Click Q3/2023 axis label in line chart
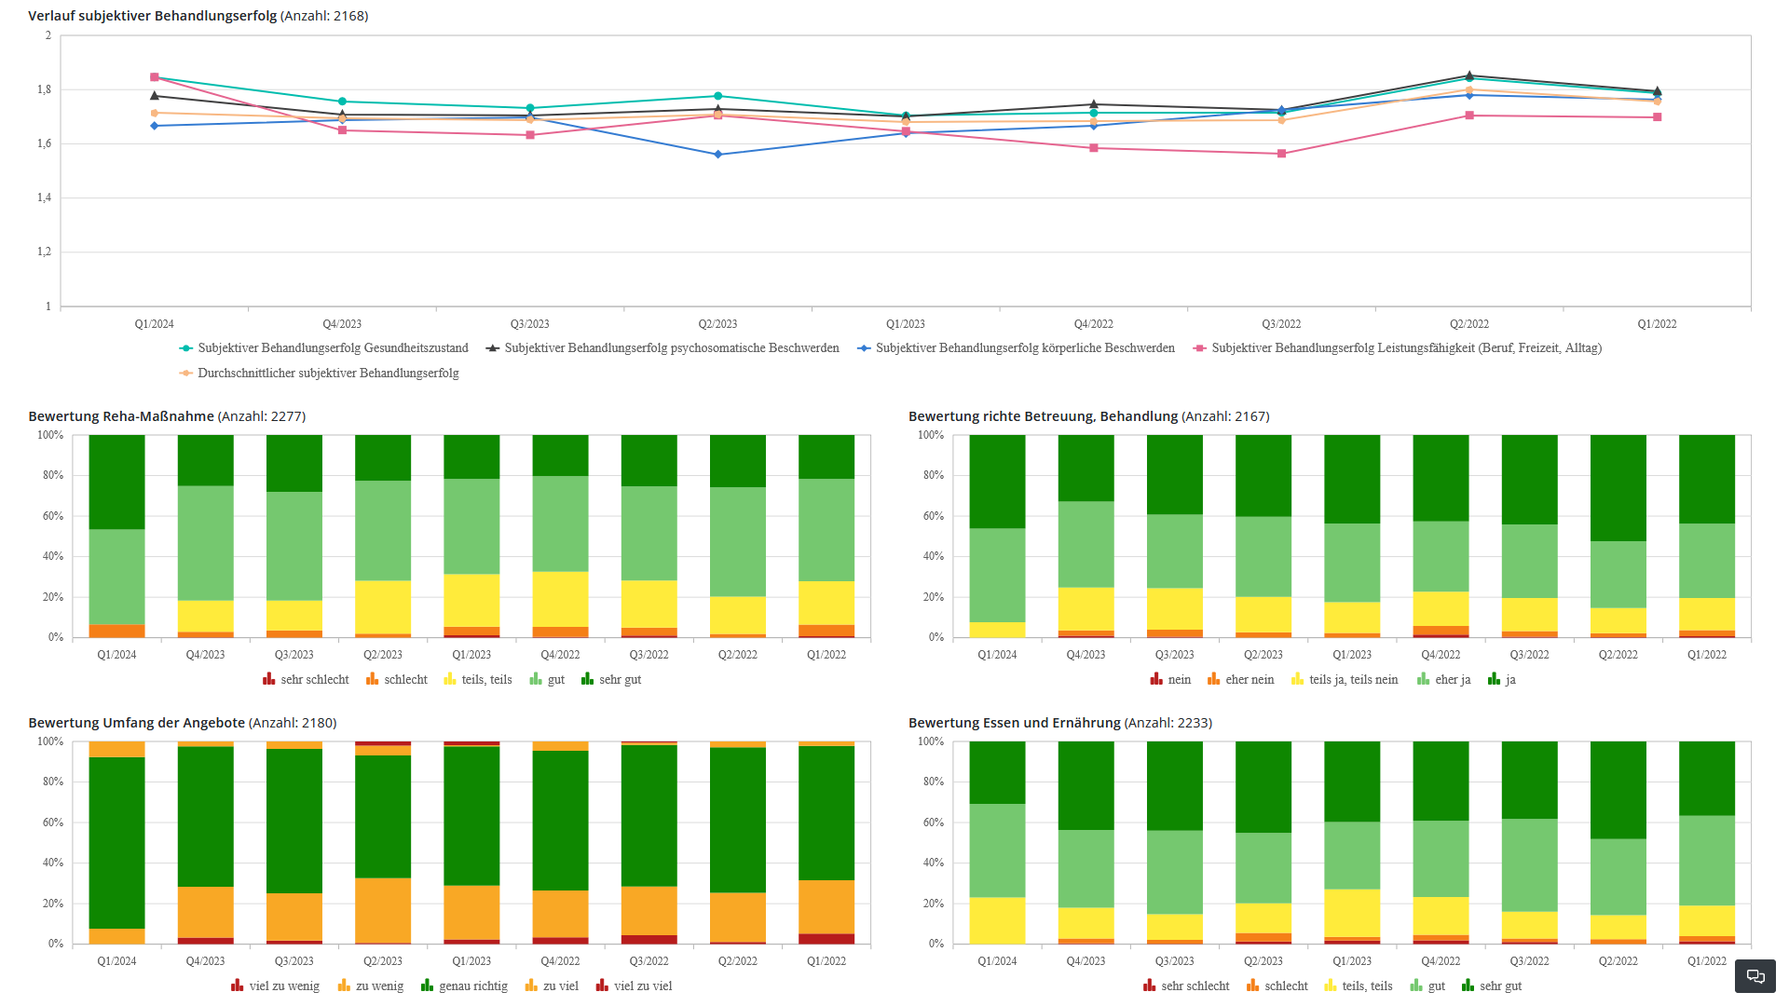1789x1006 pixels. (x=530, y=324)
